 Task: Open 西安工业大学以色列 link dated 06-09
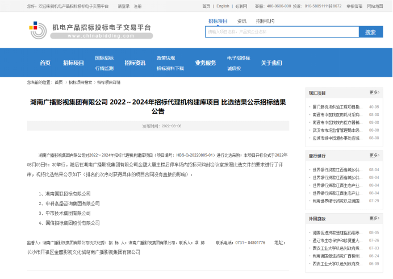point(337,264)
